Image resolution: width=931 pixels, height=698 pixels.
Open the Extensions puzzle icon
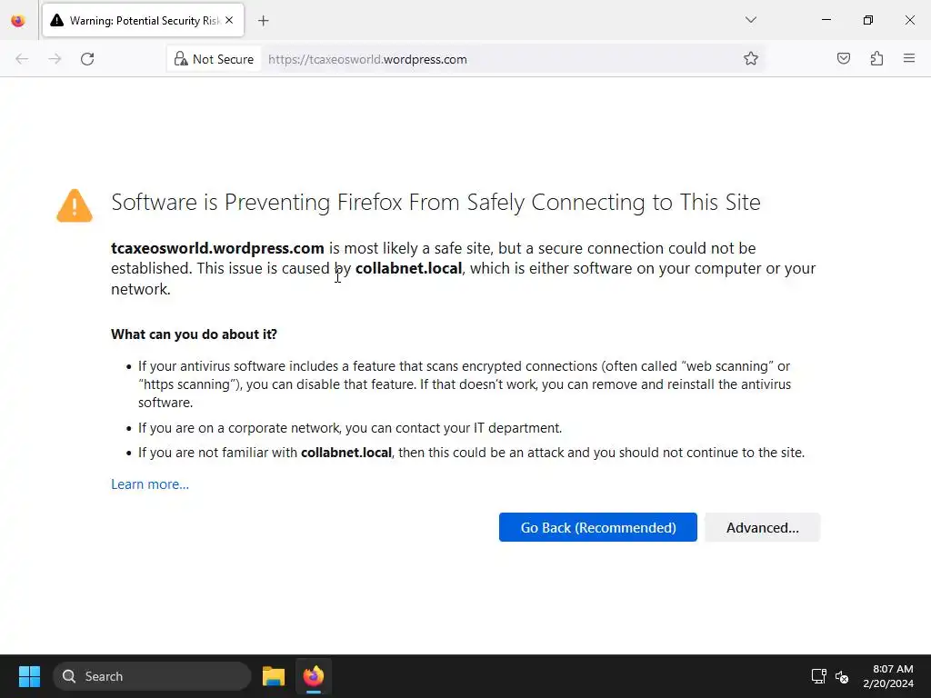(x=876, y=58)
